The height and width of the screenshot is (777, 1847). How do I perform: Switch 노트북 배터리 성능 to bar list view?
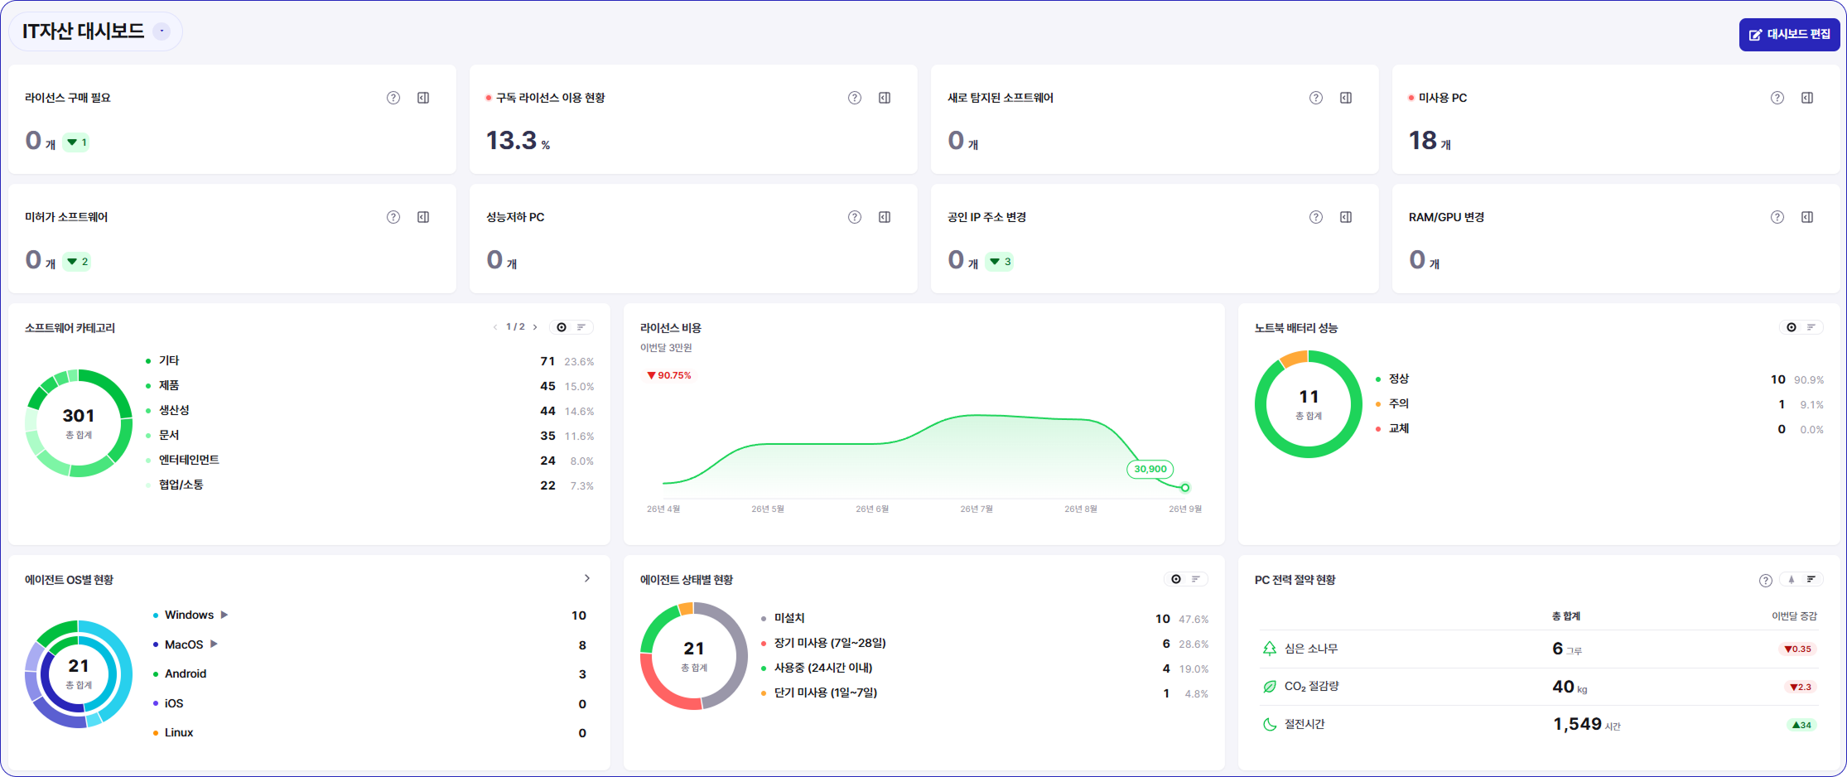click(x=1811, y=327)
